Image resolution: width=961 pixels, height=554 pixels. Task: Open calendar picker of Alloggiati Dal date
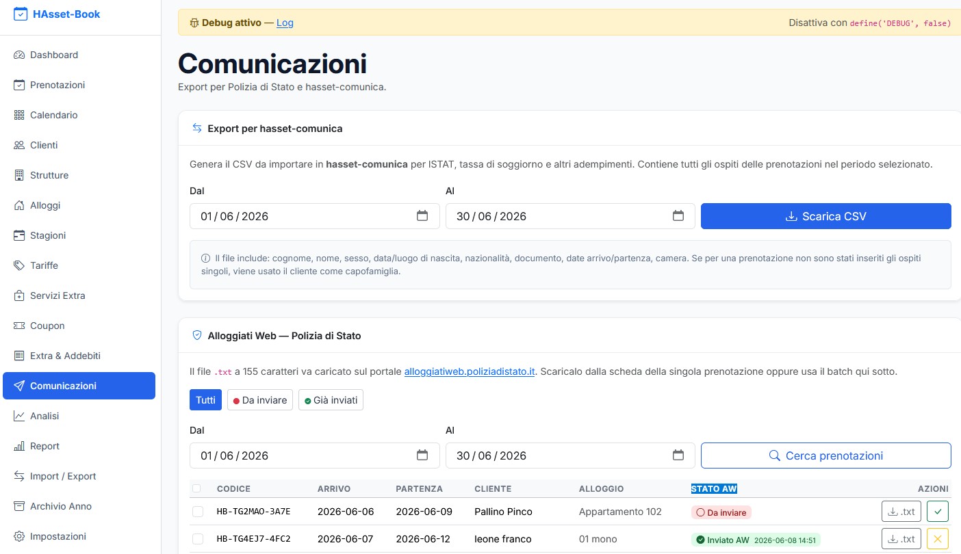(x=422, y=456)
